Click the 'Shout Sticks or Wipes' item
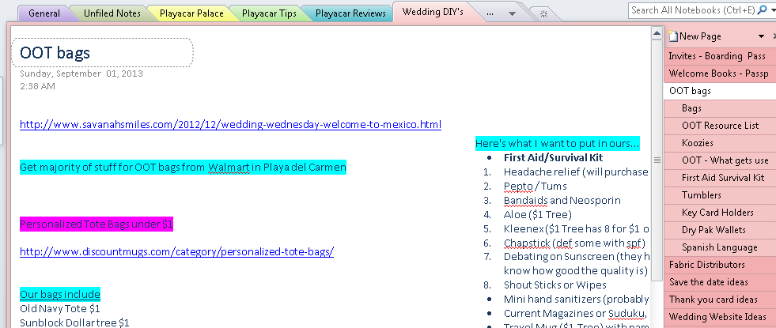Image resolution: width=776 pixels, height=328 pixels. pyautogui.click(x=555, y=285)
